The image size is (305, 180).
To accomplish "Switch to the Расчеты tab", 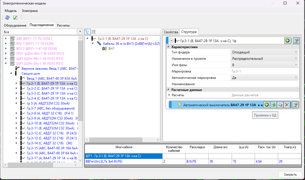I will pyautogui.click(x=63, y=25).
